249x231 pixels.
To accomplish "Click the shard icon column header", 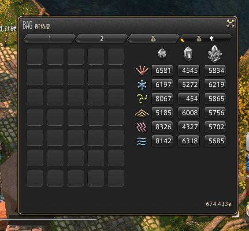I will pos(162,54).
